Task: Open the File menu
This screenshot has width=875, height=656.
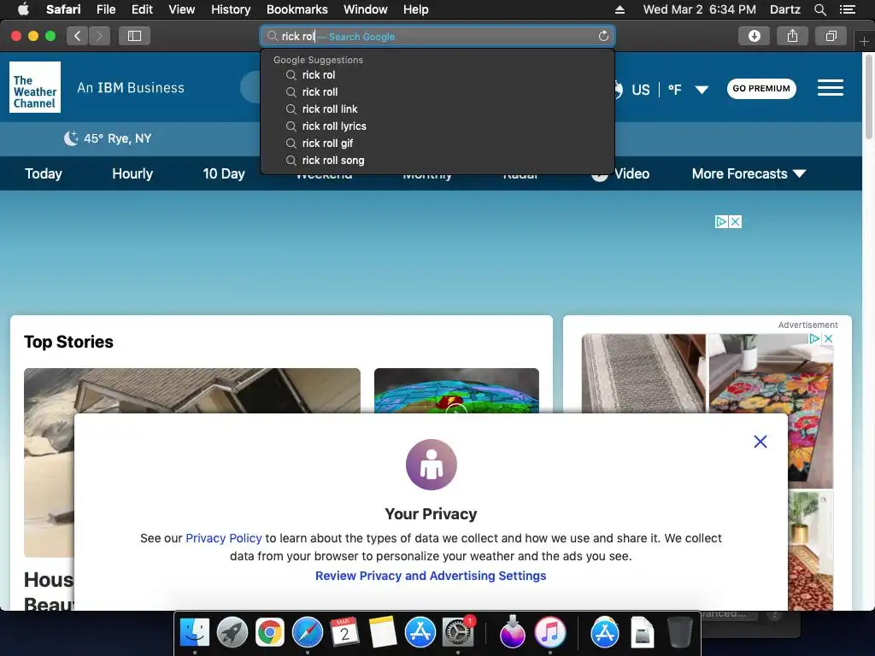Action: (105, 9)
